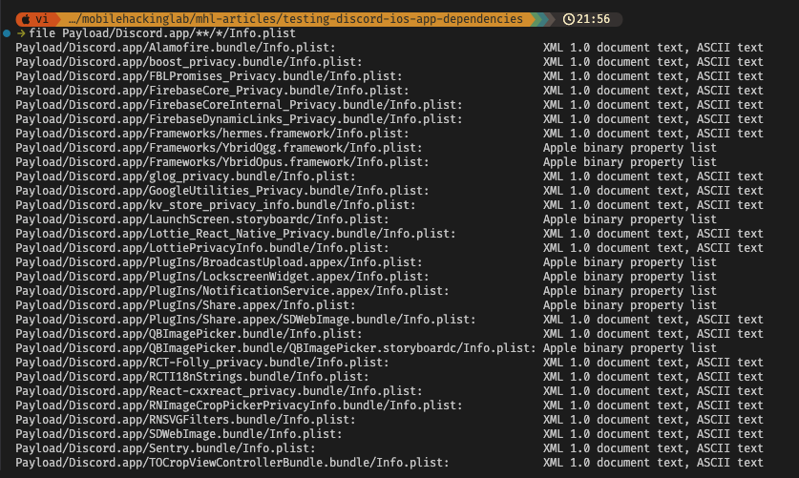Screen dimensions: 799x478
Task: Click the GoogleUtilities_Privacy.bundle path
Action: [x=221, y=191]
